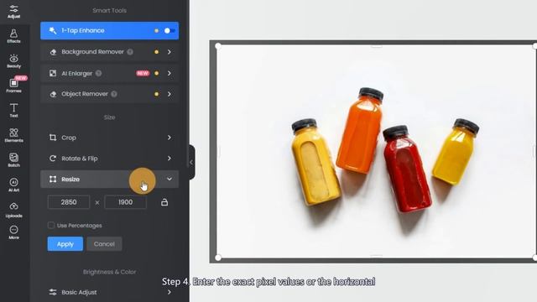537x302 pixels.
Task: Click the Cancel button
Action: [104, 244]
